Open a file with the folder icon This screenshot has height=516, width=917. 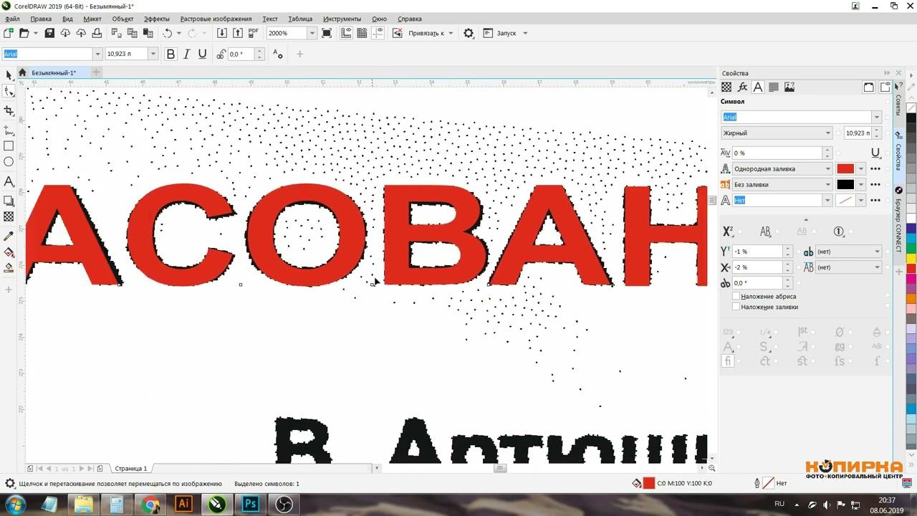(x=24, y=33)
